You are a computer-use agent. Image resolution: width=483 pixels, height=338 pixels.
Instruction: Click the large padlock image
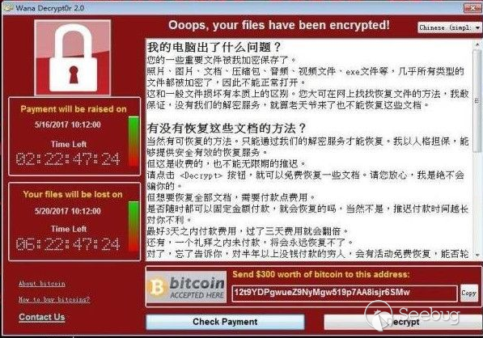(x=73, y=58)
